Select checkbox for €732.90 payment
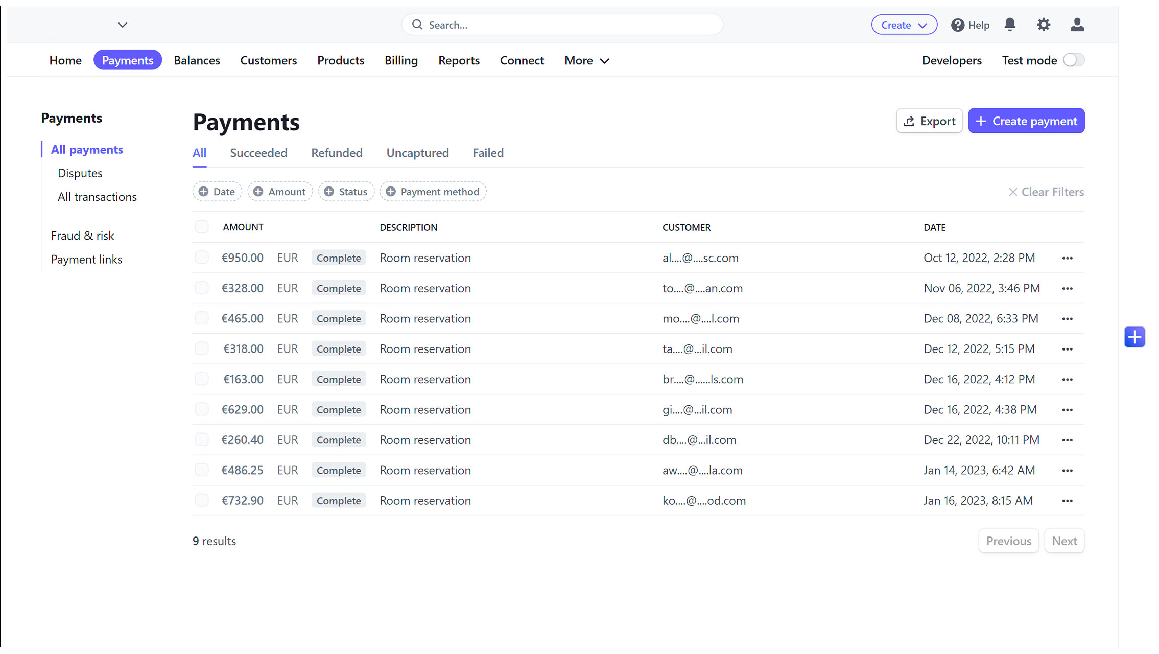The width and height of the screenshot is (1159, 654). click(202, 500)
